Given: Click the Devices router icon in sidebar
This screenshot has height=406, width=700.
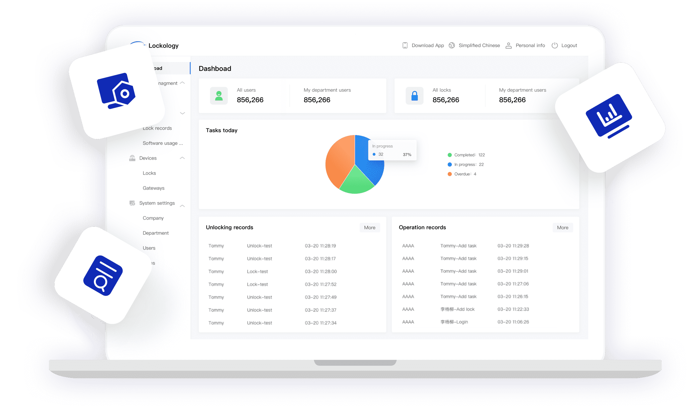Looking at the screenshot, I should click(x=132, y=158).
